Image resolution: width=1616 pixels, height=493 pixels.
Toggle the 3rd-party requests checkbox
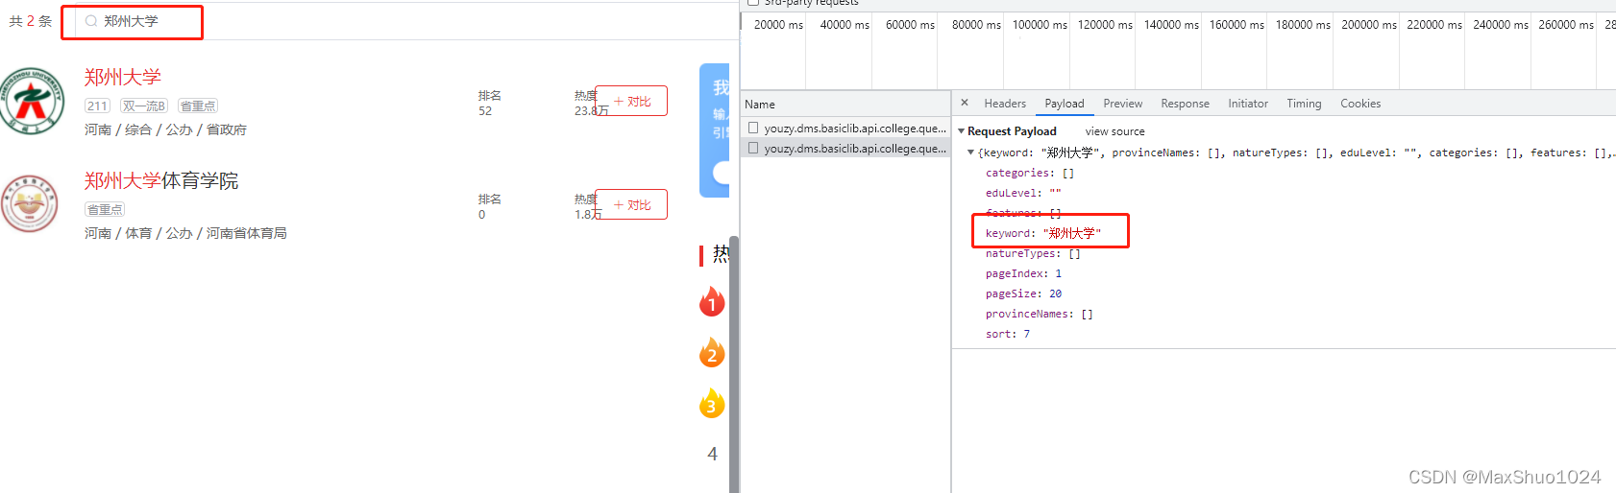pos(753,2)
